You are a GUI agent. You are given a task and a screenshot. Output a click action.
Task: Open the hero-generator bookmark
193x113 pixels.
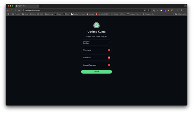click(148, 14)
